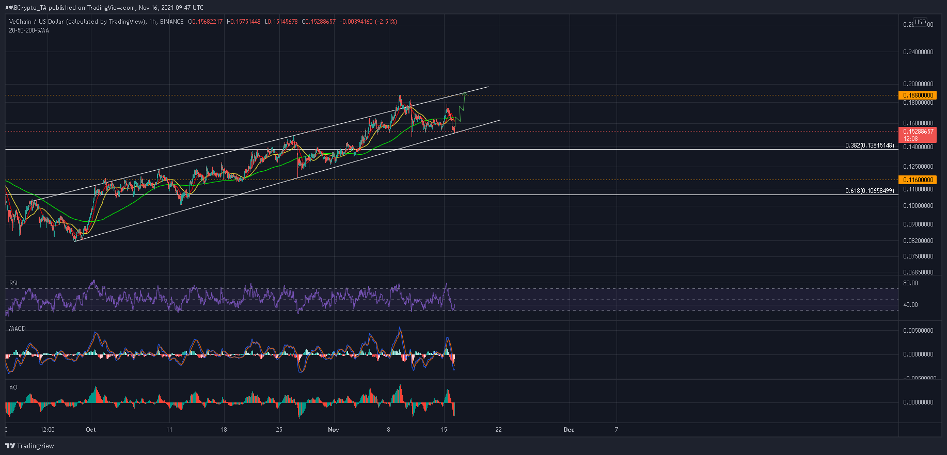Click the 12:00 label on time axis
Screen dimensions: 947x455
click(48, 430)
